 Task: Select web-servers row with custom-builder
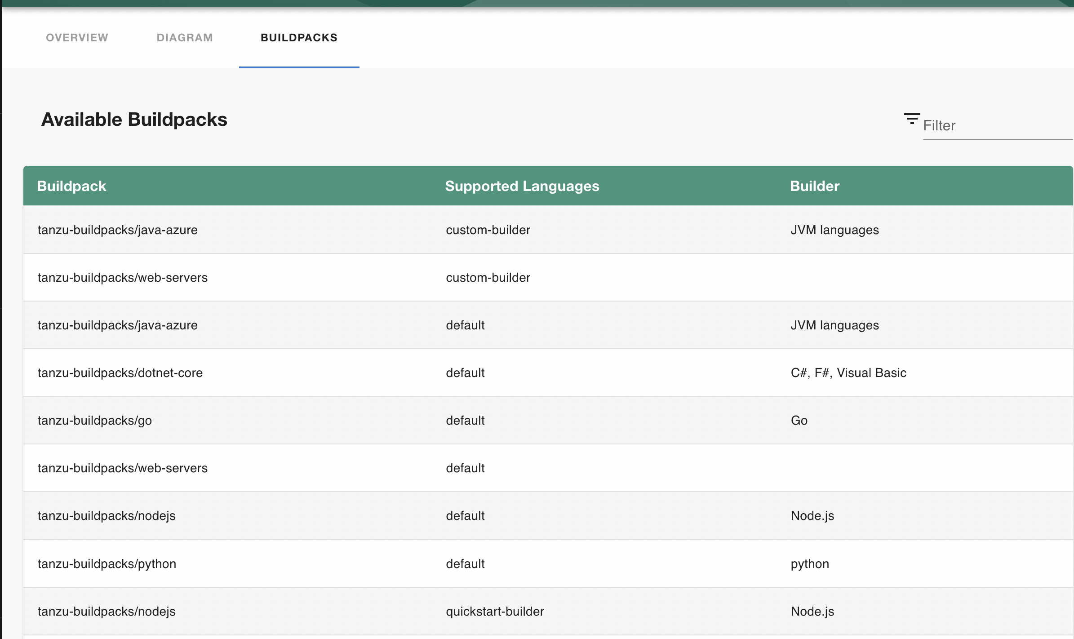[122, 278]
